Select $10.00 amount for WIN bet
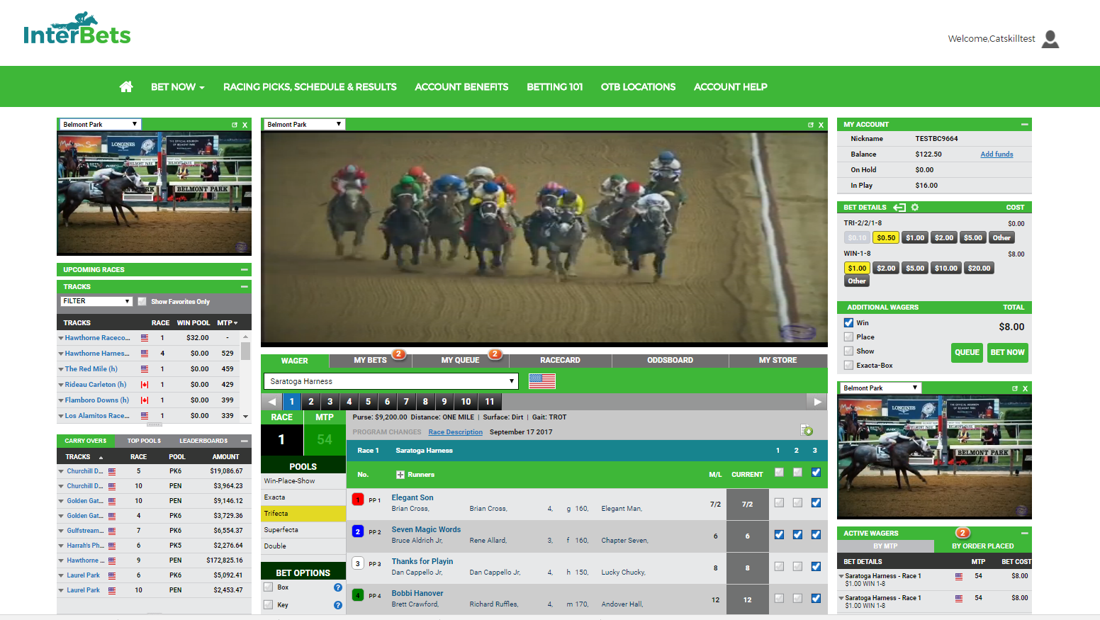The height and width of the screenshot is (620, 1100). tap(945, 269)
